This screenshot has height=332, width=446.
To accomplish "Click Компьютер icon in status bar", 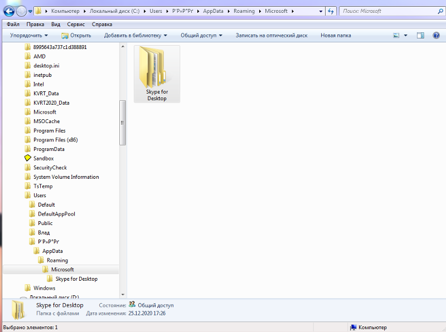I will click(353, 328).
